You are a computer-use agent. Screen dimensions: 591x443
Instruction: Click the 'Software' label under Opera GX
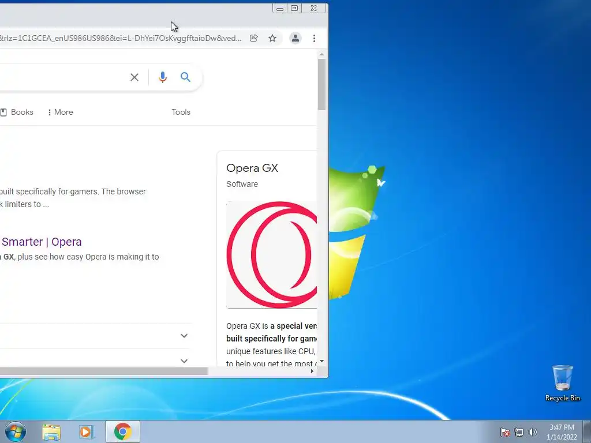(x=242, y=184)
